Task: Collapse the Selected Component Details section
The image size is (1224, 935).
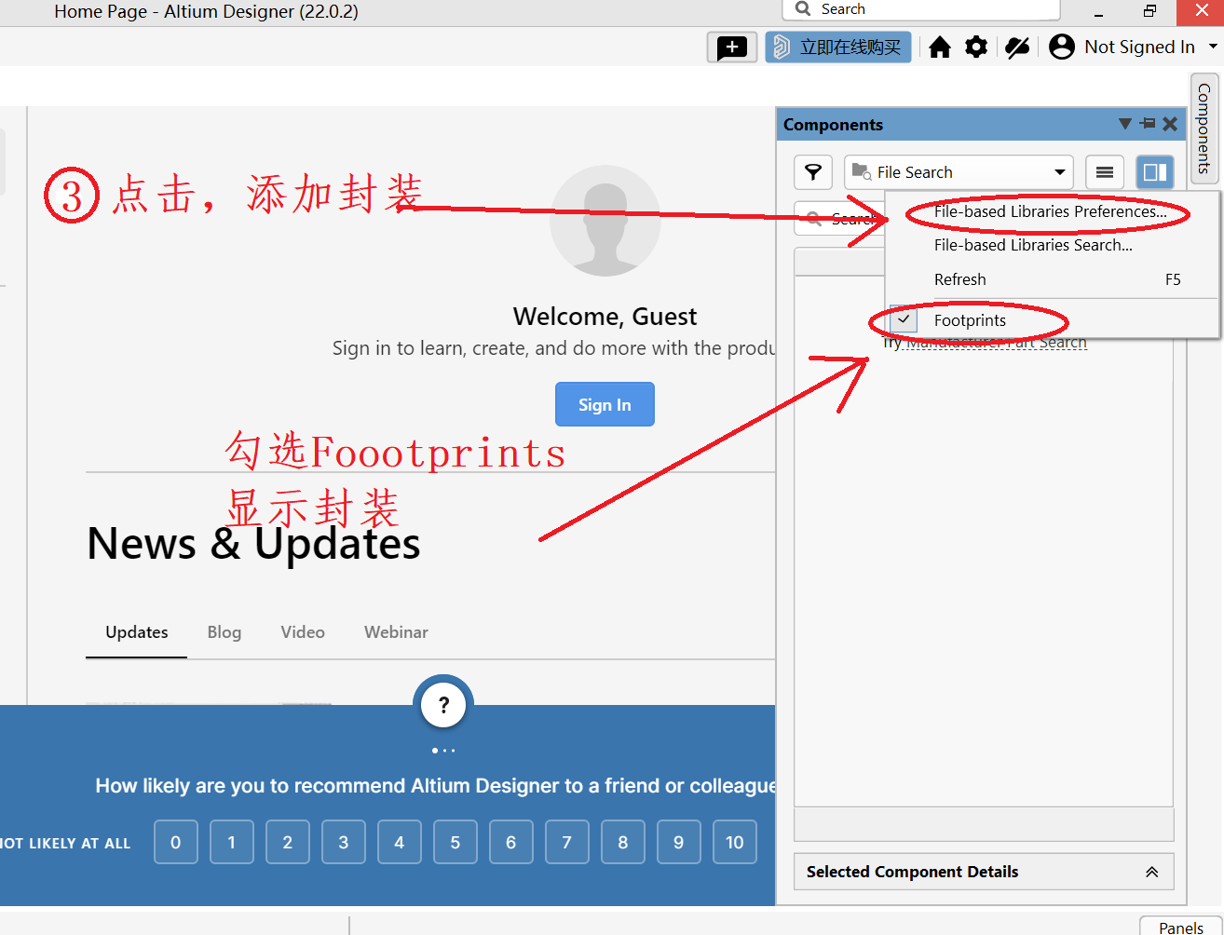Action: point(1152,872)
